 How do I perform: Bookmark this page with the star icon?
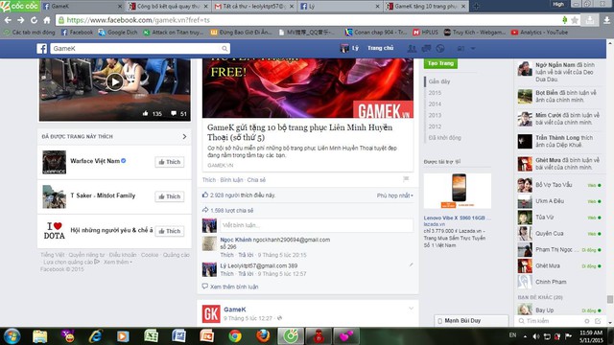pos(575,20)
